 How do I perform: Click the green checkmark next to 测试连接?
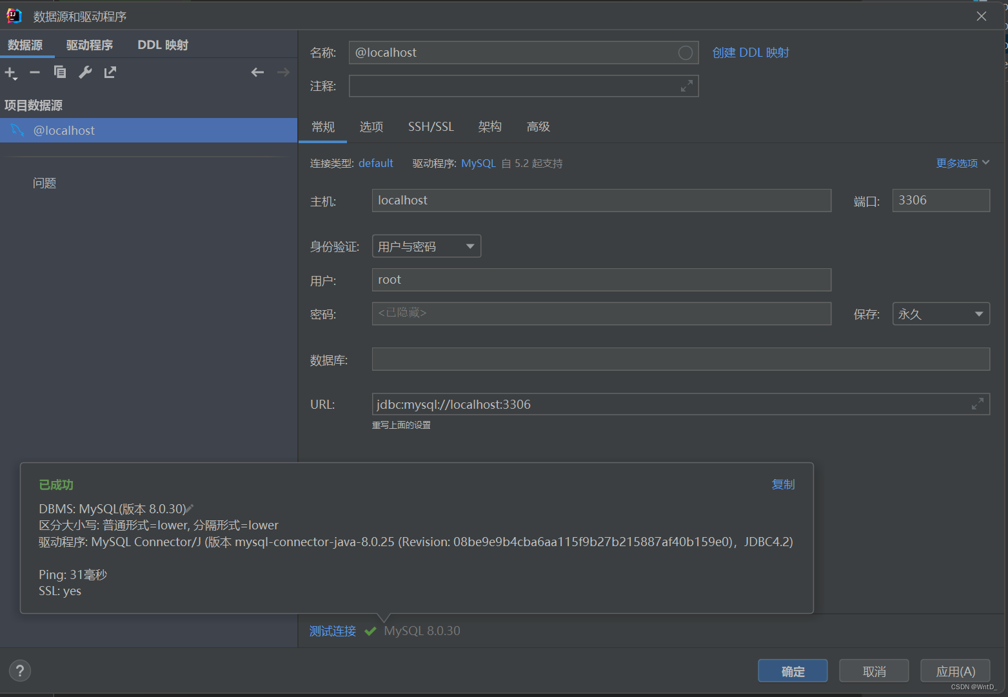[x=370, y=631]
